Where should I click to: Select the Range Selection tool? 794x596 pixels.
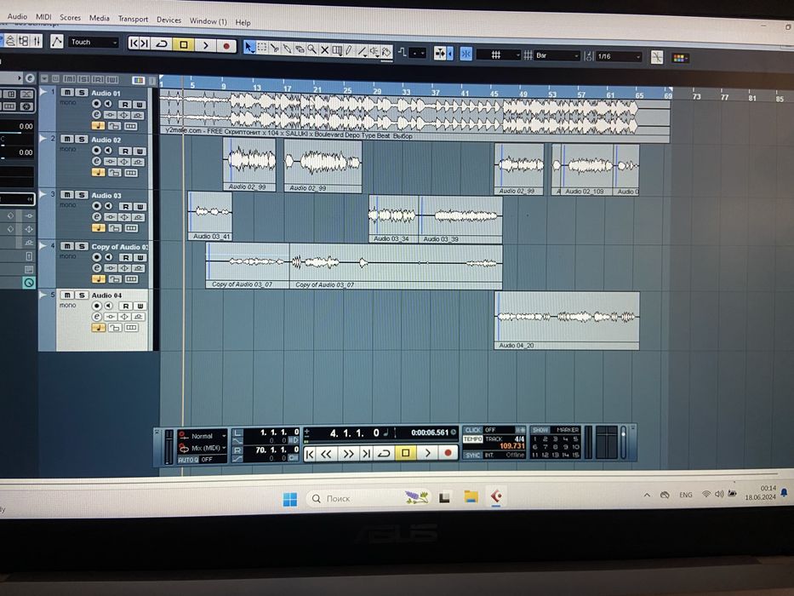pos(262,49)
